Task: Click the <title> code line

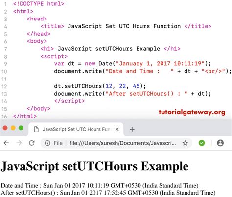Action: 126,26
